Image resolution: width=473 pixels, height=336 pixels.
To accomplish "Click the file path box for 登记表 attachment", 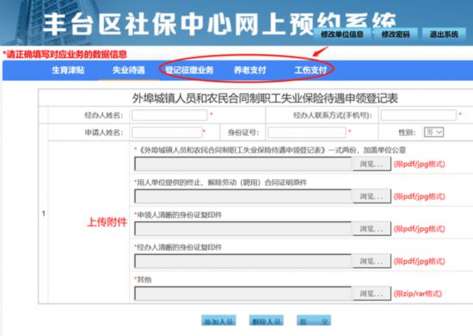I will pyautogui.click(x=243, y=164).
